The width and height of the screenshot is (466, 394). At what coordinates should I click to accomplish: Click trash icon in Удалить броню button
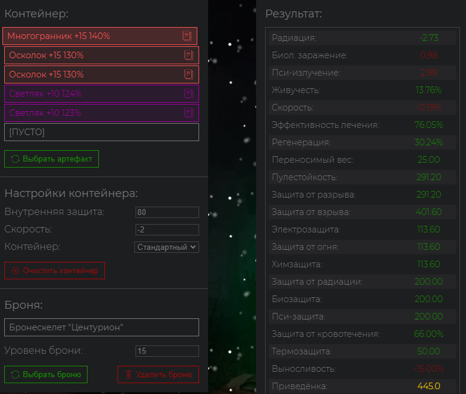tap(128, 374)
